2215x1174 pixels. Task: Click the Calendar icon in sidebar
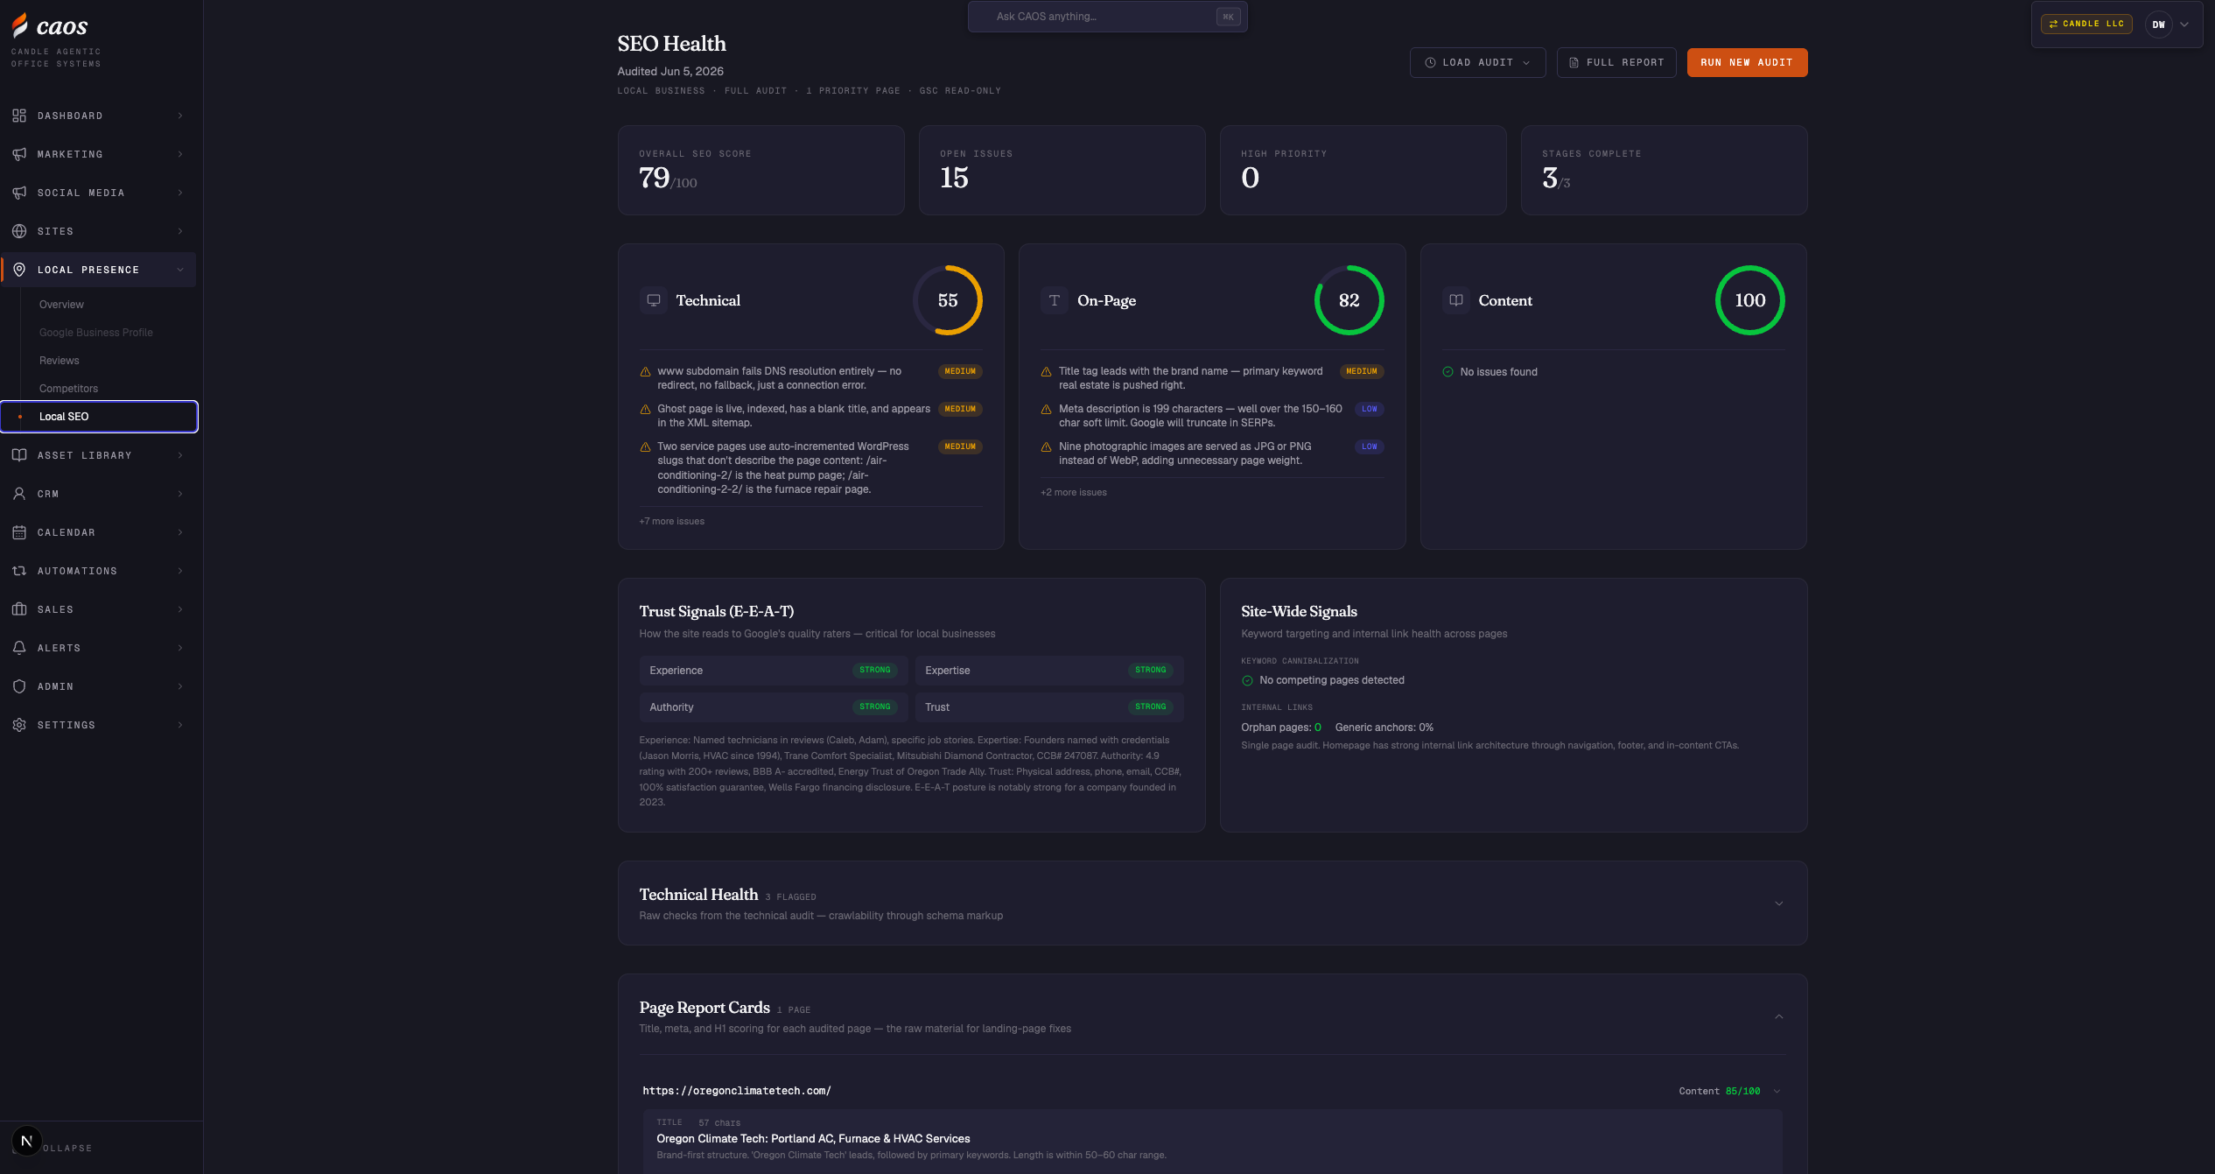pos(19,532)
